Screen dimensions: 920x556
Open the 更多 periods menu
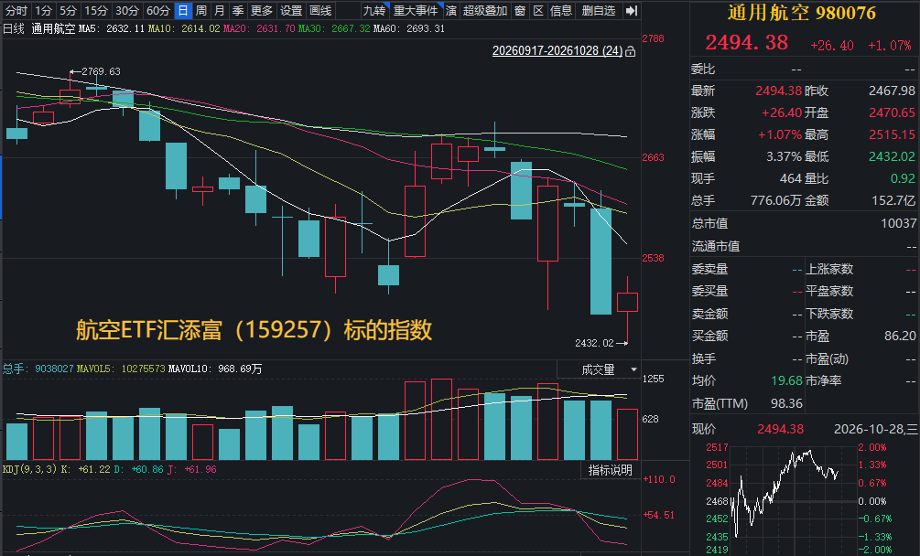(x=262, y=11)
